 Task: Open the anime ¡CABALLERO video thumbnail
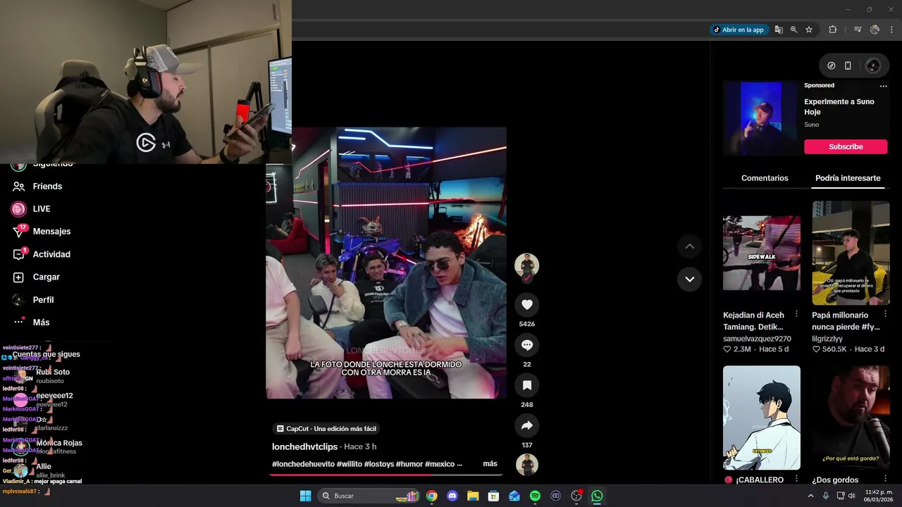(761, 418)
